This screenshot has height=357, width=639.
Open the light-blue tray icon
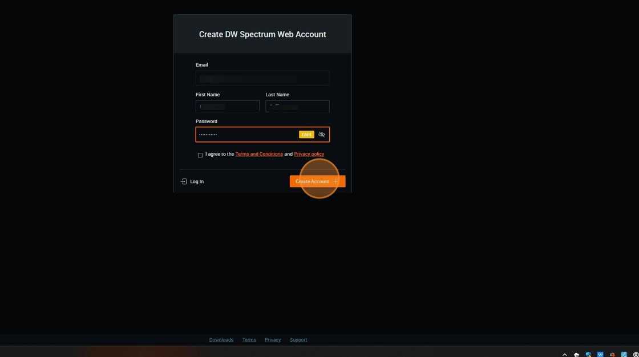624,355
